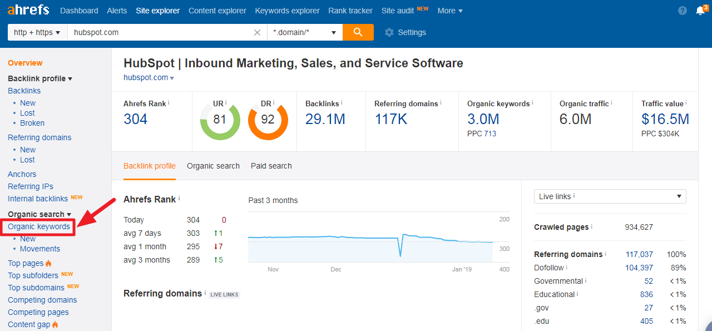
Task: Click the 104,397 Dofollow count
Action: coord(639,268)
